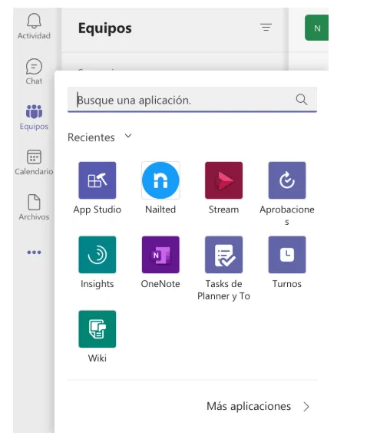
Task: Click the search magnifier icon
Action: 302,100
